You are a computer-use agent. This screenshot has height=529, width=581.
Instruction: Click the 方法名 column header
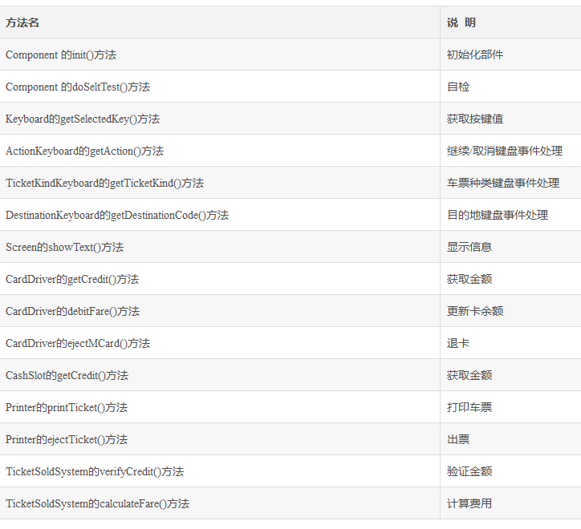tap(220, 22)
